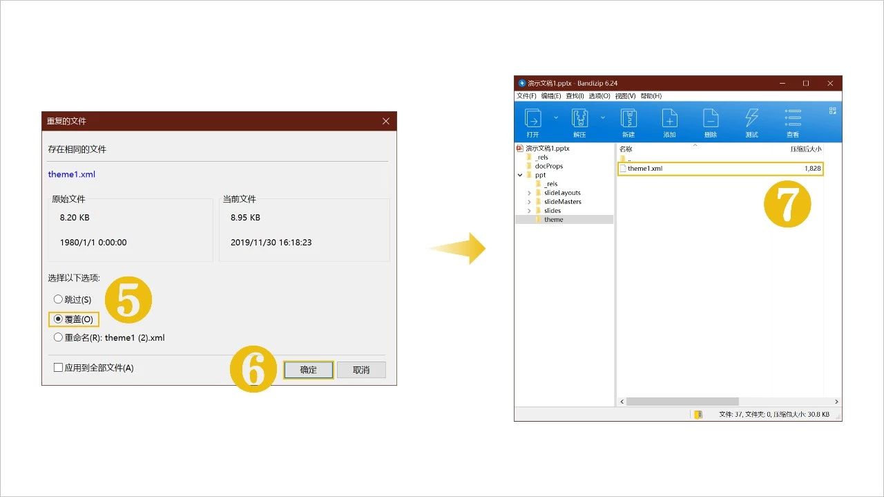Click the current file size 8.95 KB
This screenshot has width=884, height=497.
[x=245, y=218]
